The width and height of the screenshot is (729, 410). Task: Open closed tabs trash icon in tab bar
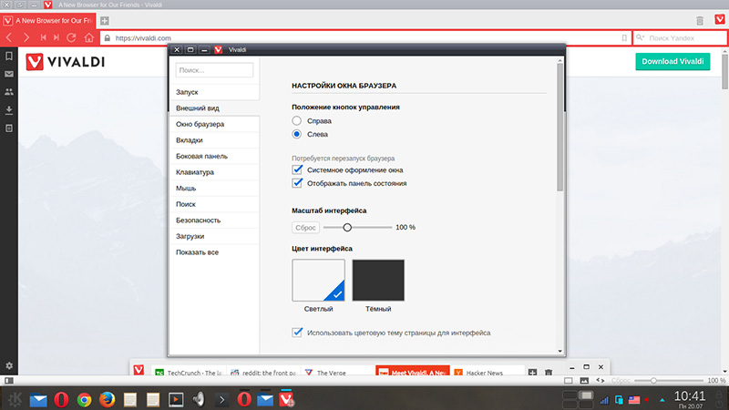tap(700, 21)
